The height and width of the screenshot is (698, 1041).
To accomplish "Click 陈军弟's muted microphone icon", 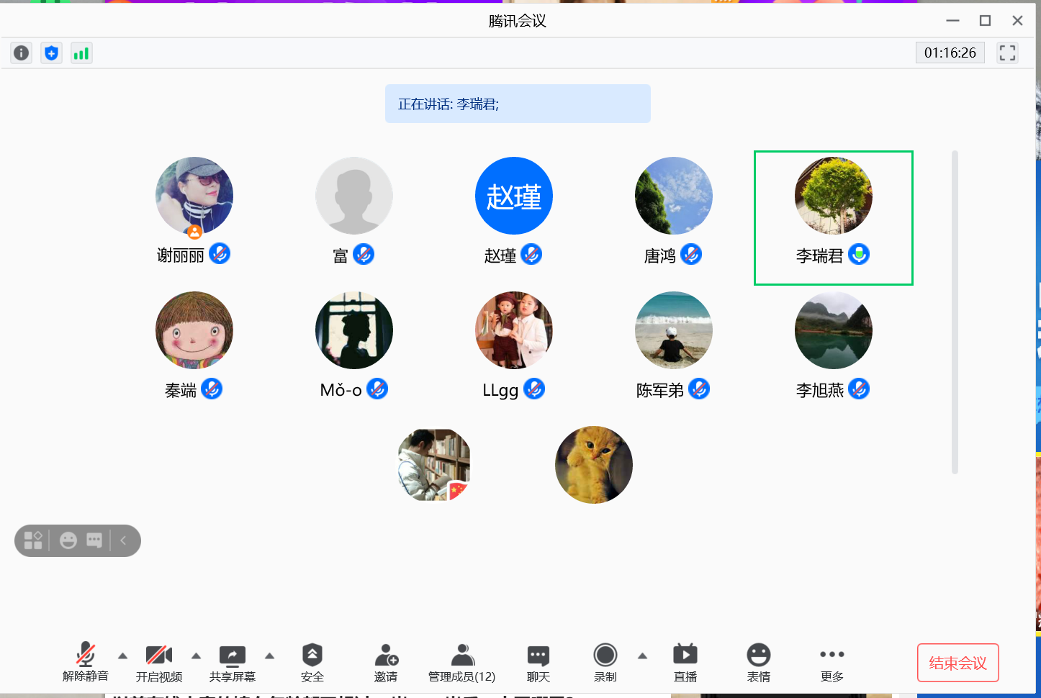I will tap(699, 389).
